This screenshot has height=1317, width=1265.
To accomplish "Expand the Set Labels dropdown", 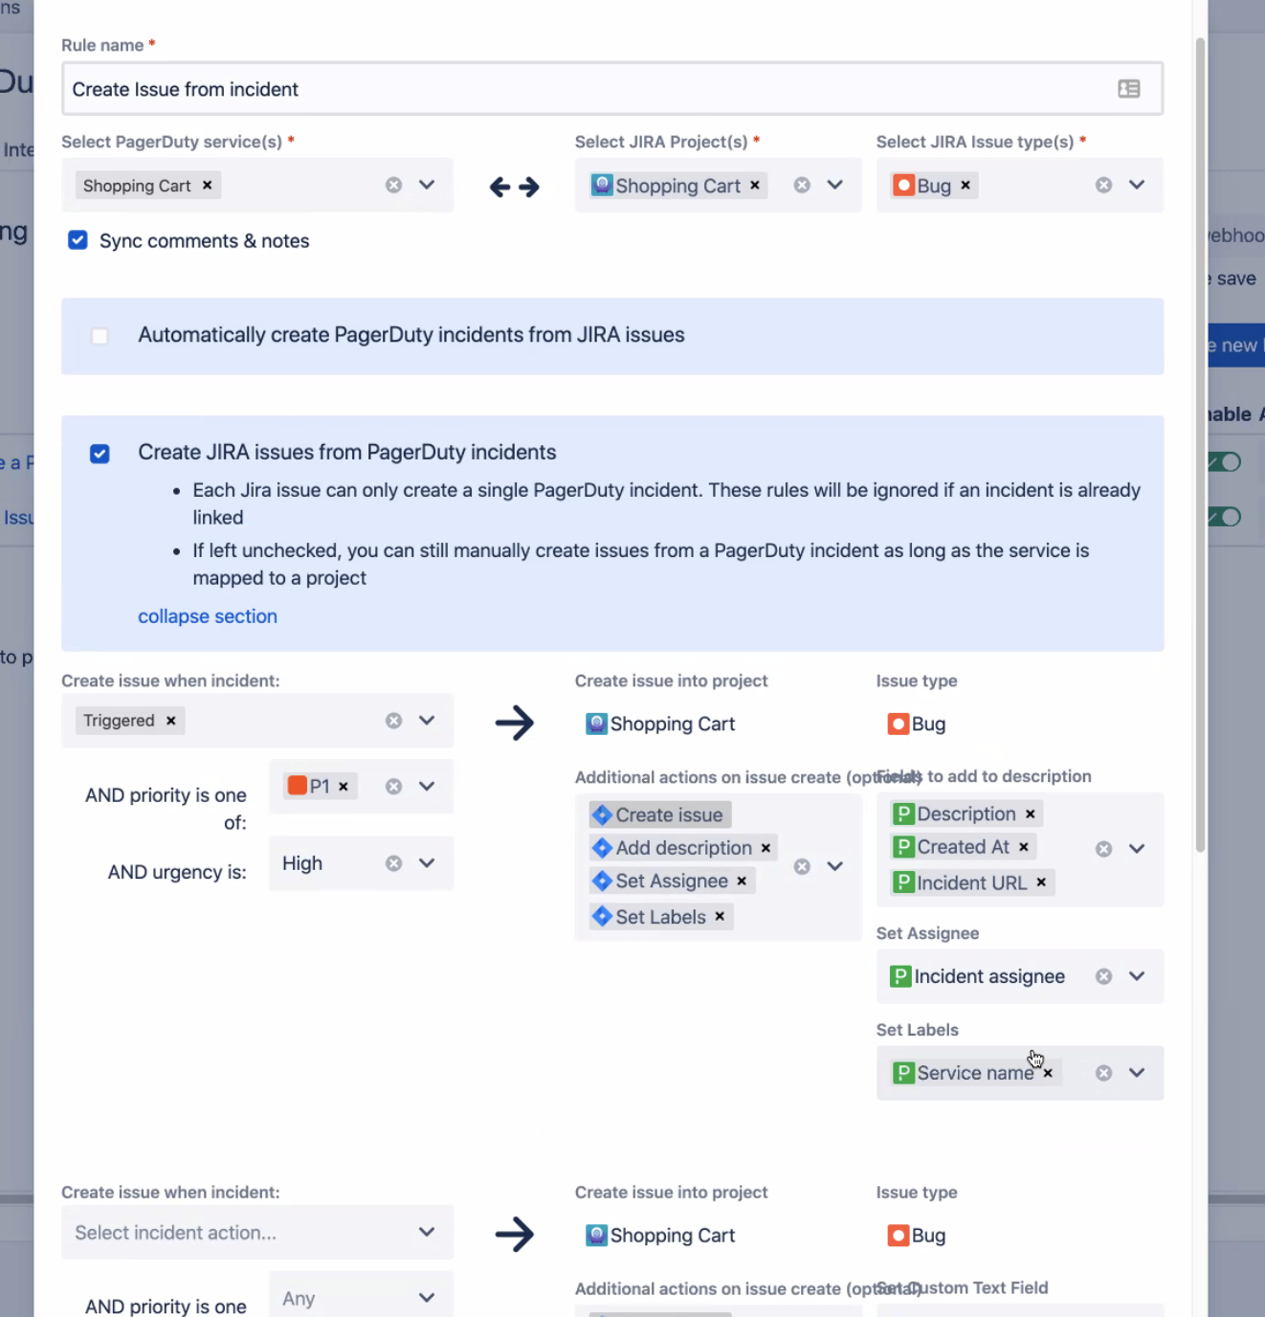I will 1137,1073.
